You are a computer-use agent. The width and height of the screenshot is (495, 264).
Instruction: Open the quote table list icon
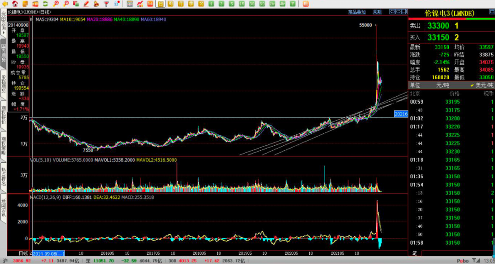click(130, 4)
